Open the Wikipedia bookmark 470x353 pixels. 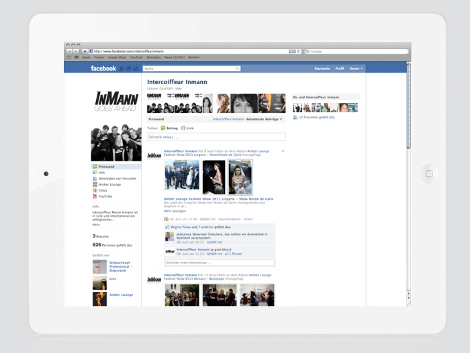click(154, 57)
